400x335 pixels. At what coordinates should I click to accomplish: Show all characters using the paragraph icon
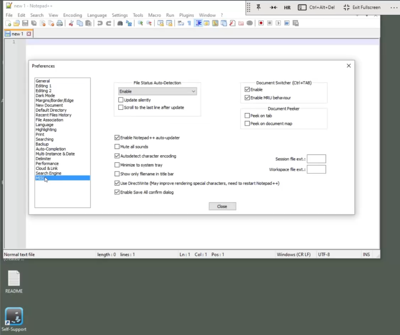pos(189,23)
